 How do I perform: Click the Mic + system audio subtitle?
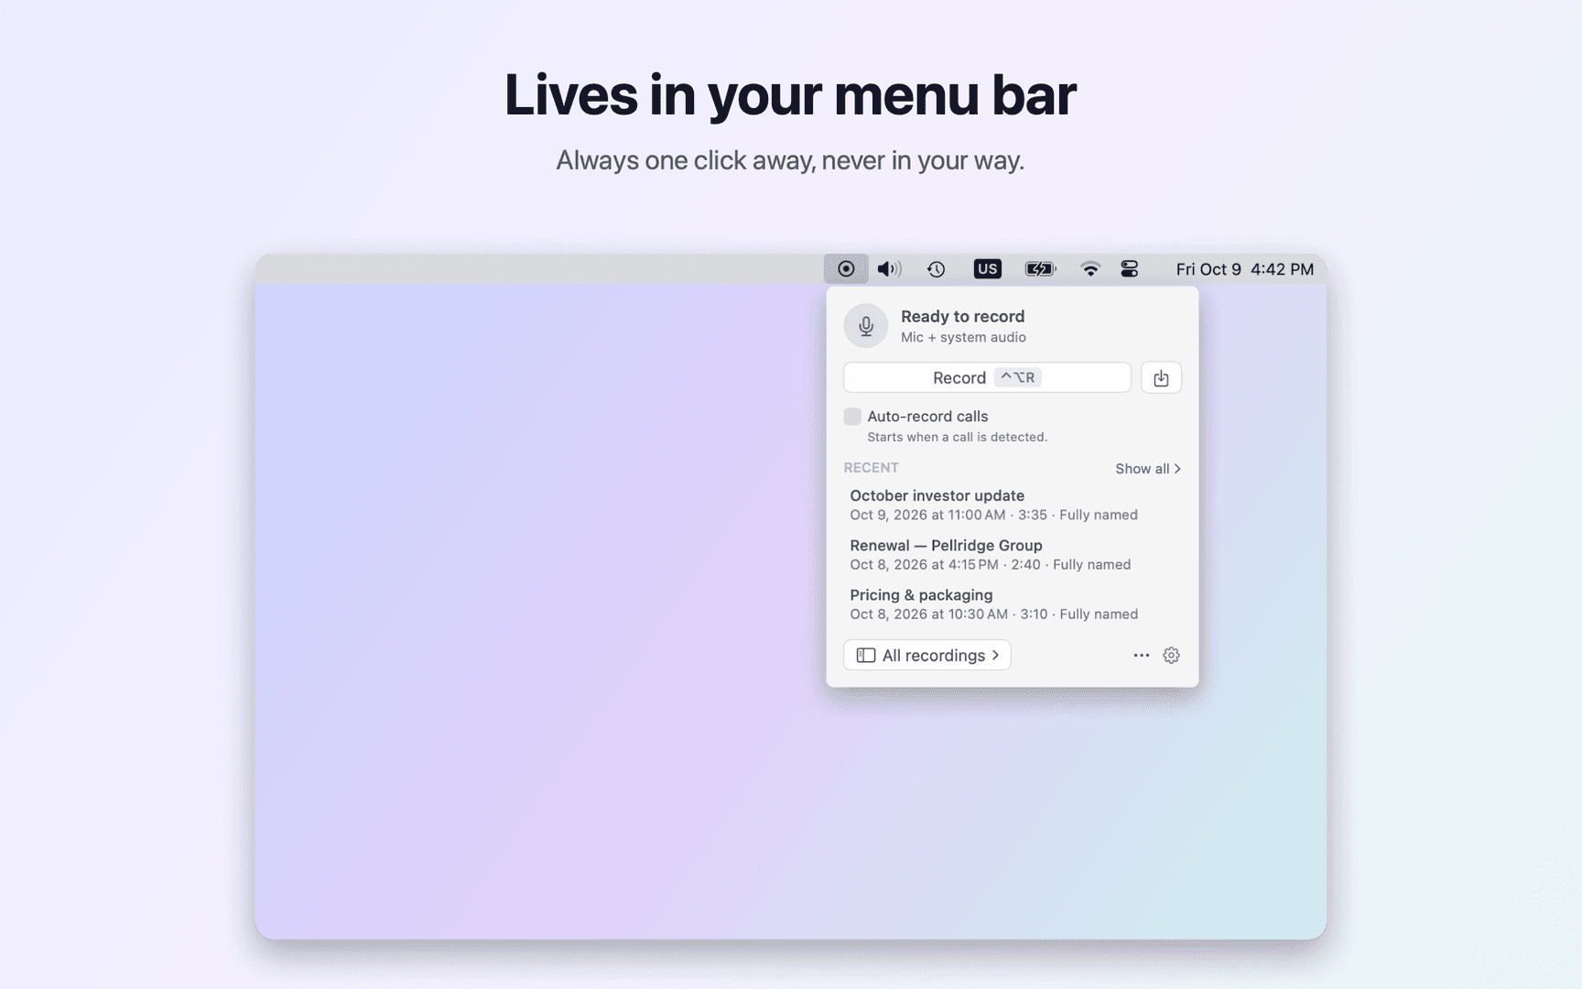963,338
